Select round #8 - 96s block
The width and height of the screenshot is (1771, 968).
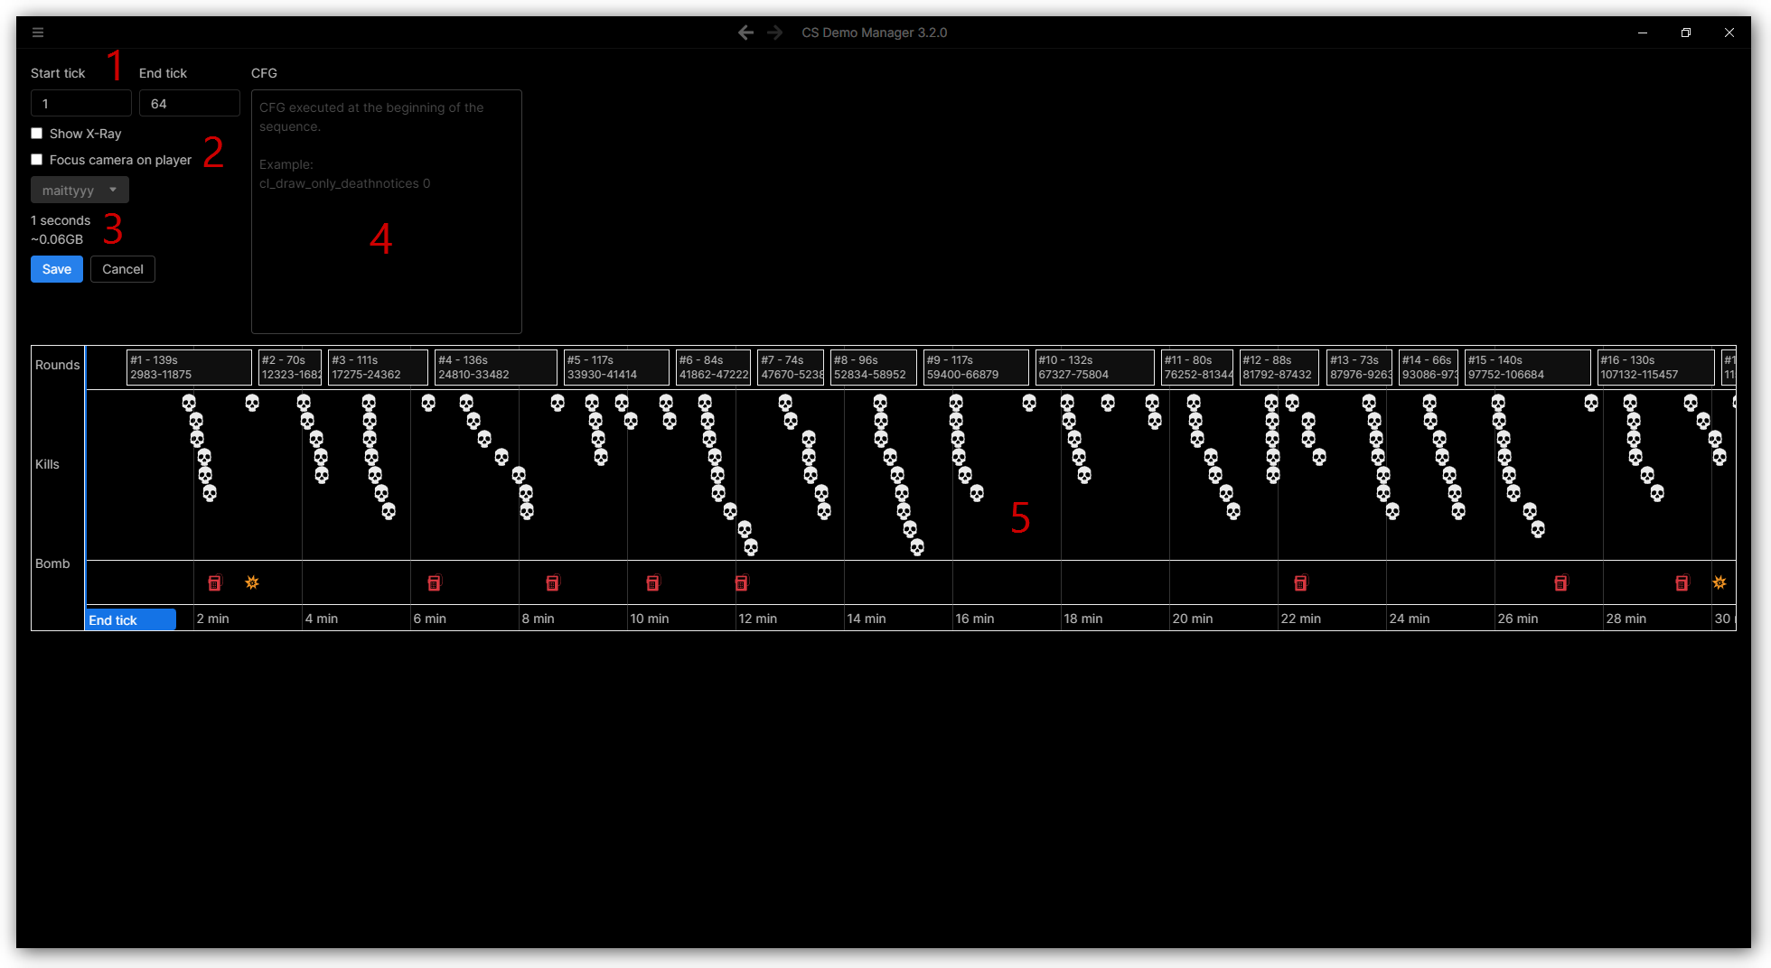click(874, 368)
